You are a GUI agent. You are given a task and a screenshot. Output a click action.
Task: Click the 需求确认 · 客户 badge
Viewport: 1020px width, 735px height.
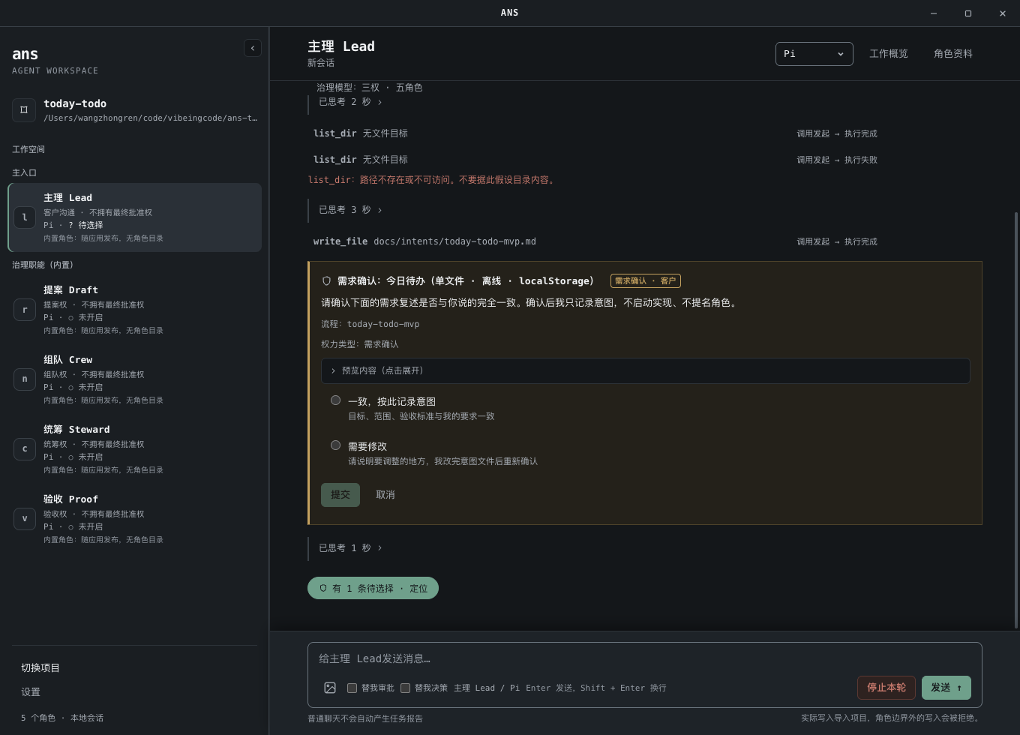[646, 281]
